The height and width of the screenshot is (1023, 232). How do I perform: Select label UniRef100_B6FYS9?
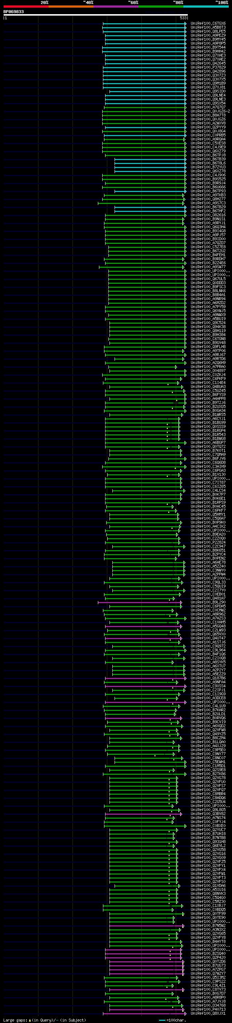tap(208, 394)
